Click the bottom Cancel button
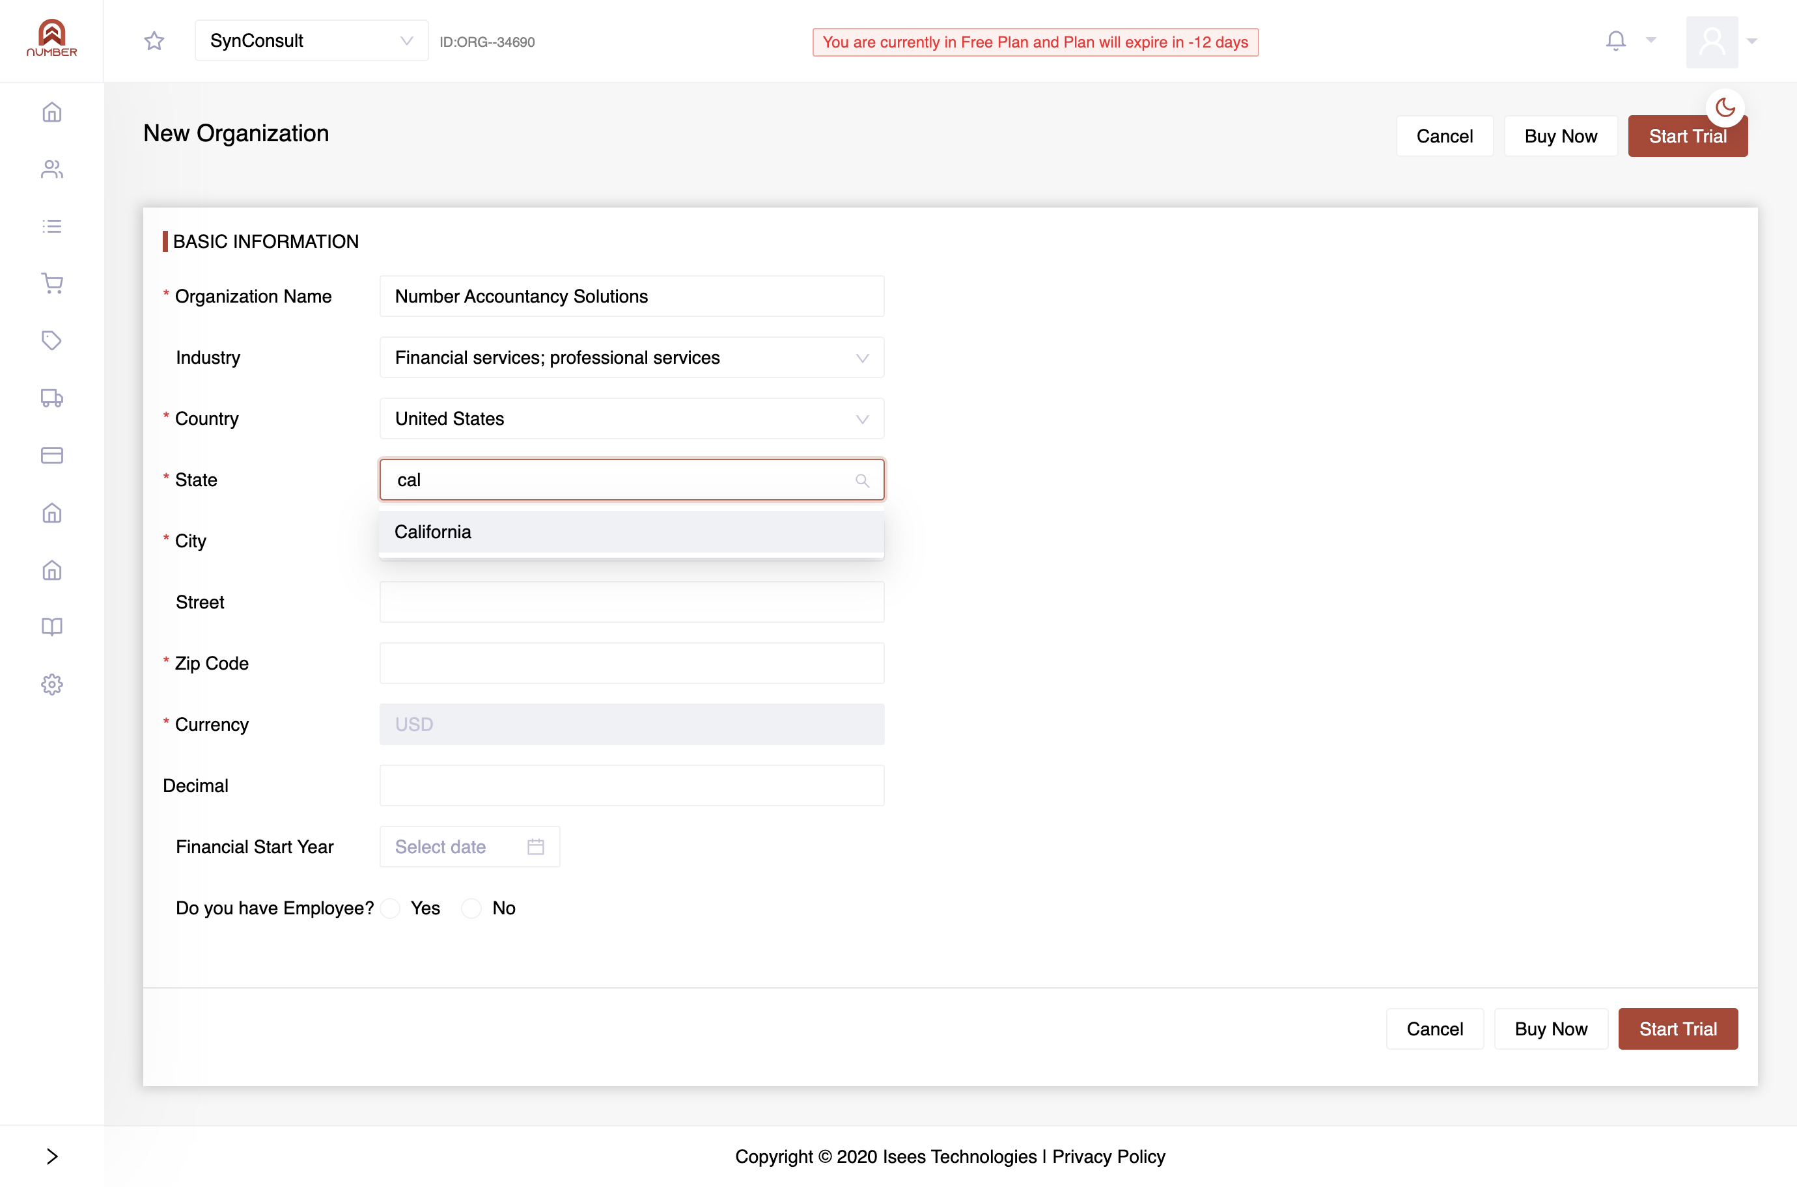Image resolution: width=1797 pixels, height=1187 pixels. pyautogui.click(x=1434, y=1029)
